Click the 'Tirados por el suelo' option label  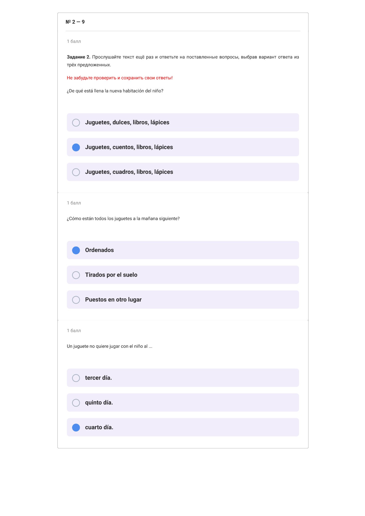[111, 275]
